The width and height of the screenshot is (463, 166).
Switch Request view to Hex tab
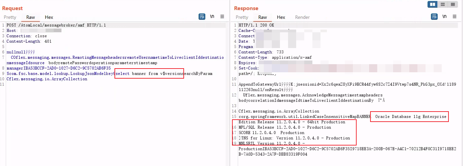pyautogui.click(x=49, y=17)
